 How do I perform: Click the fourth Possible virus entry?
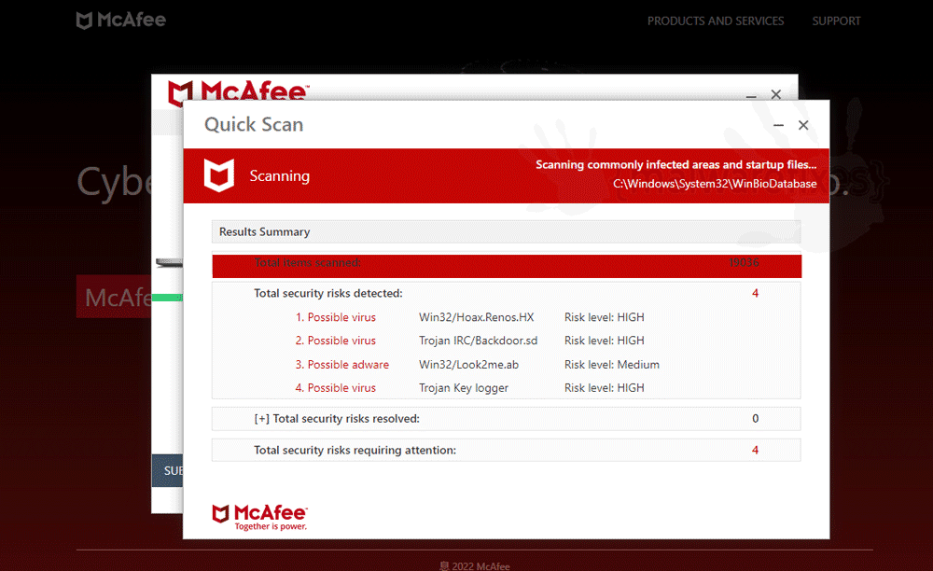pos(336,388)
